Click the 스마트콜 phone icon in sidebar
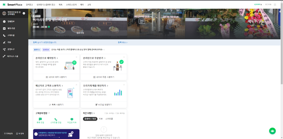 tap(4, 36)
